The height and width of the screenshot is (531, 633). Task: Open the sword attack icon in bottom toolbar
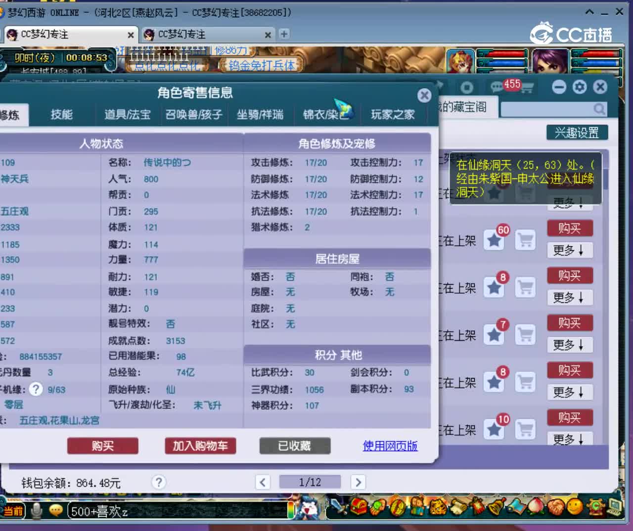coord(338,507)
